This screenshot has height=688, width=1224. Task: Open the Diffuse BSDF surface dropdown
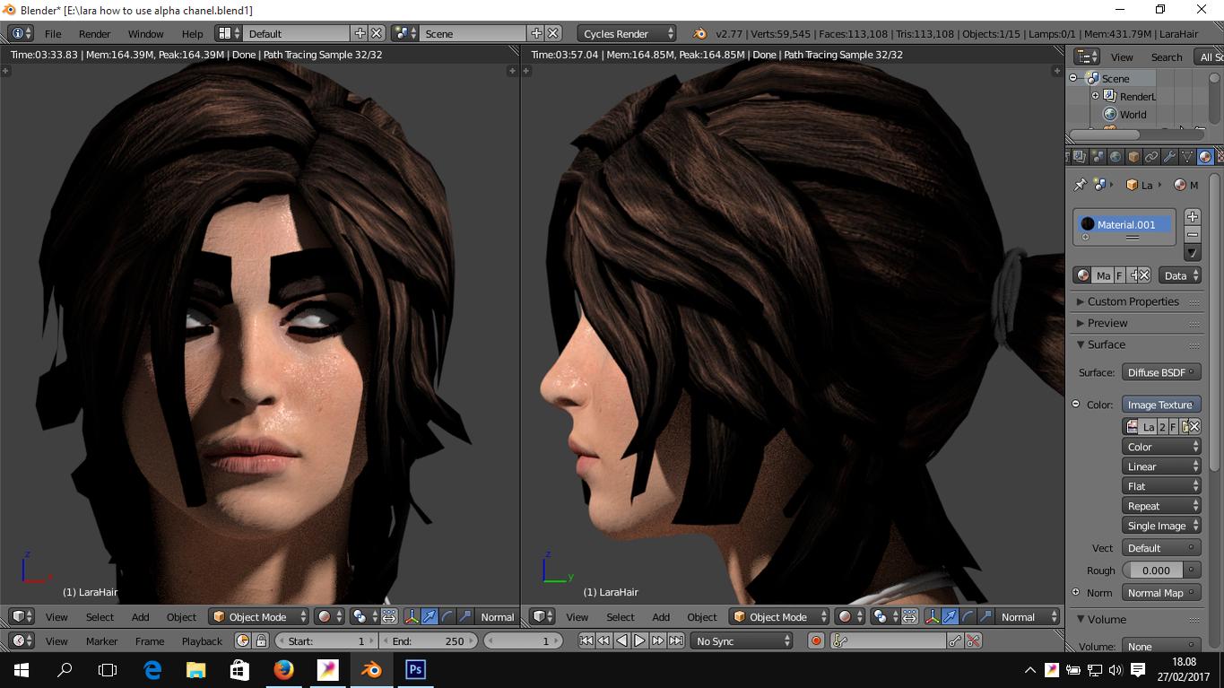(x=1161, y=372)
